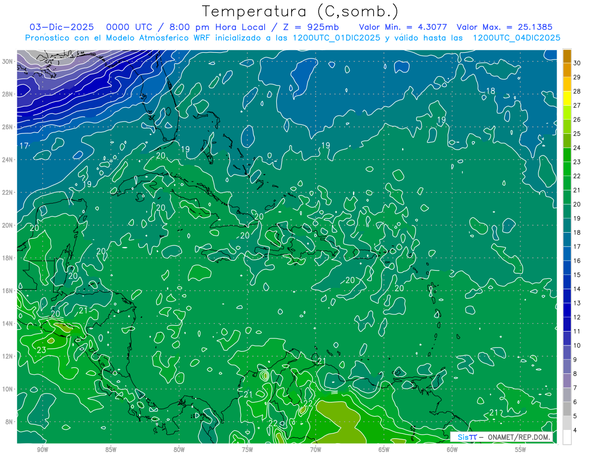Select the green swatch between 22 and 23
The width and height of the screenshot is (590, 456).
567,169
